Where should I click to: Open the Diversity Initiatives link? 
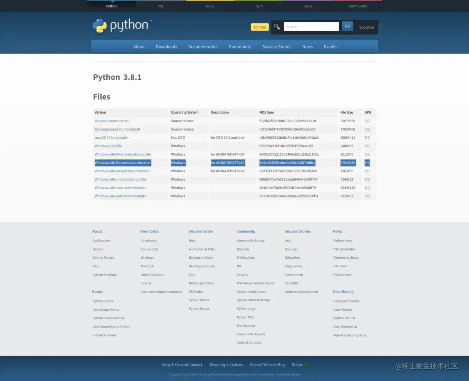pyautogui.click(x=226, y=365)
